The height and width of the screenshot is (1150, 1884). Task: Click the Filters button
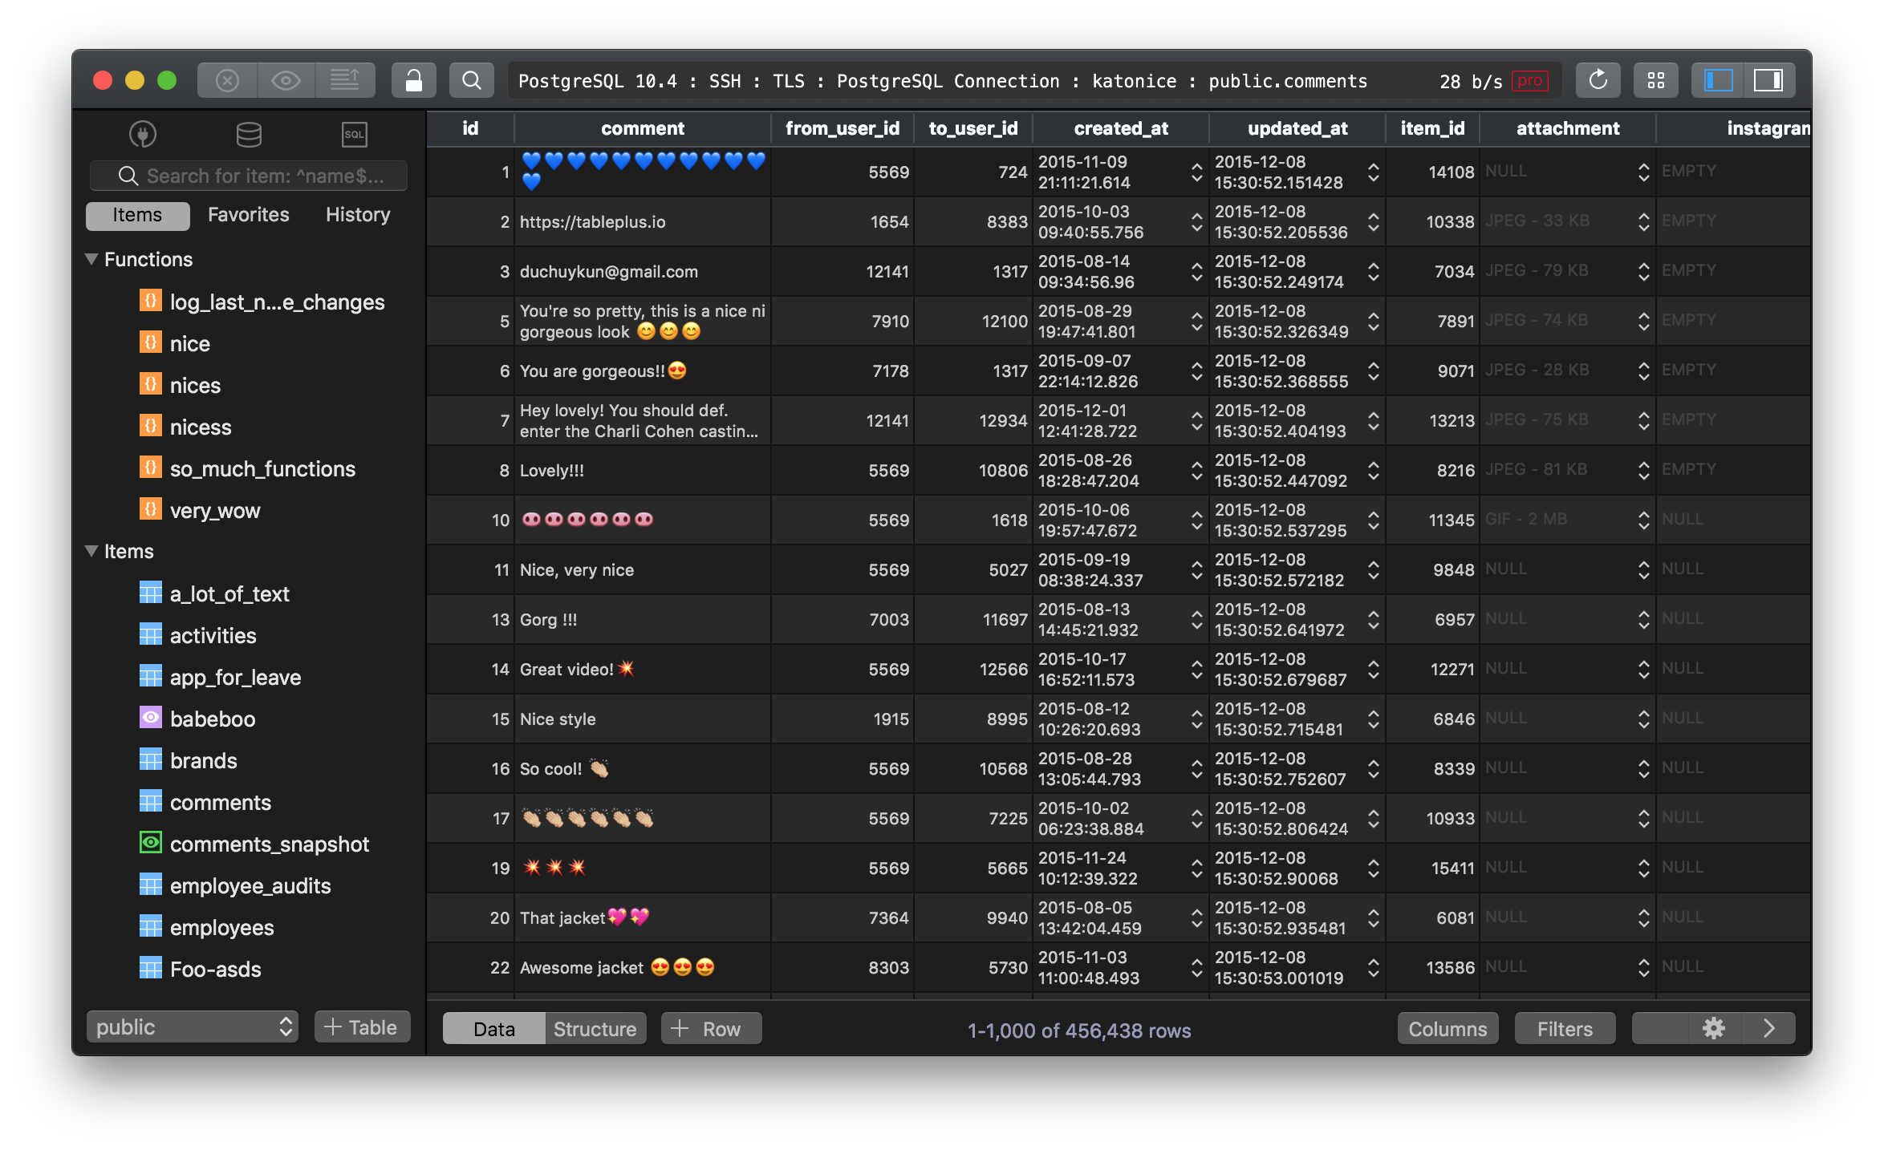click(1563, 1028)
